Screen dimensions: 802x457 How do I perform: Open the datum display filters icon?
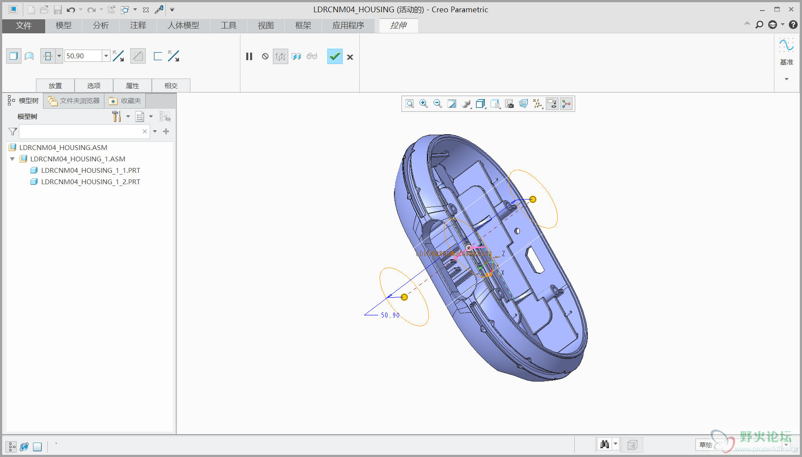(538, 104)
